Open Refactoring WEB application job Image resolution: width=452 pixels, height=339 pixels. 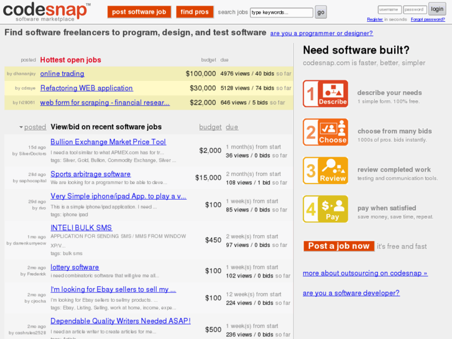pos(86,88)
